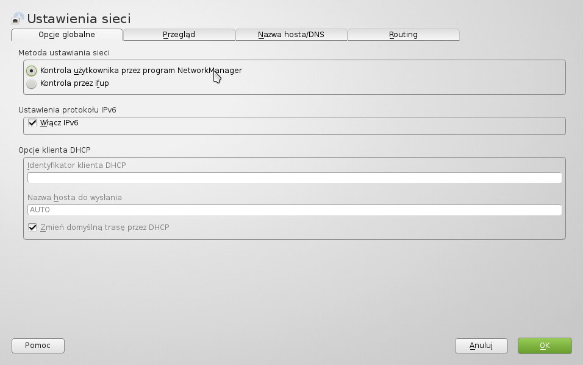Confirm settings with the green OK button
The height and width of the screenshot is (365, 583).
[545, 346]
